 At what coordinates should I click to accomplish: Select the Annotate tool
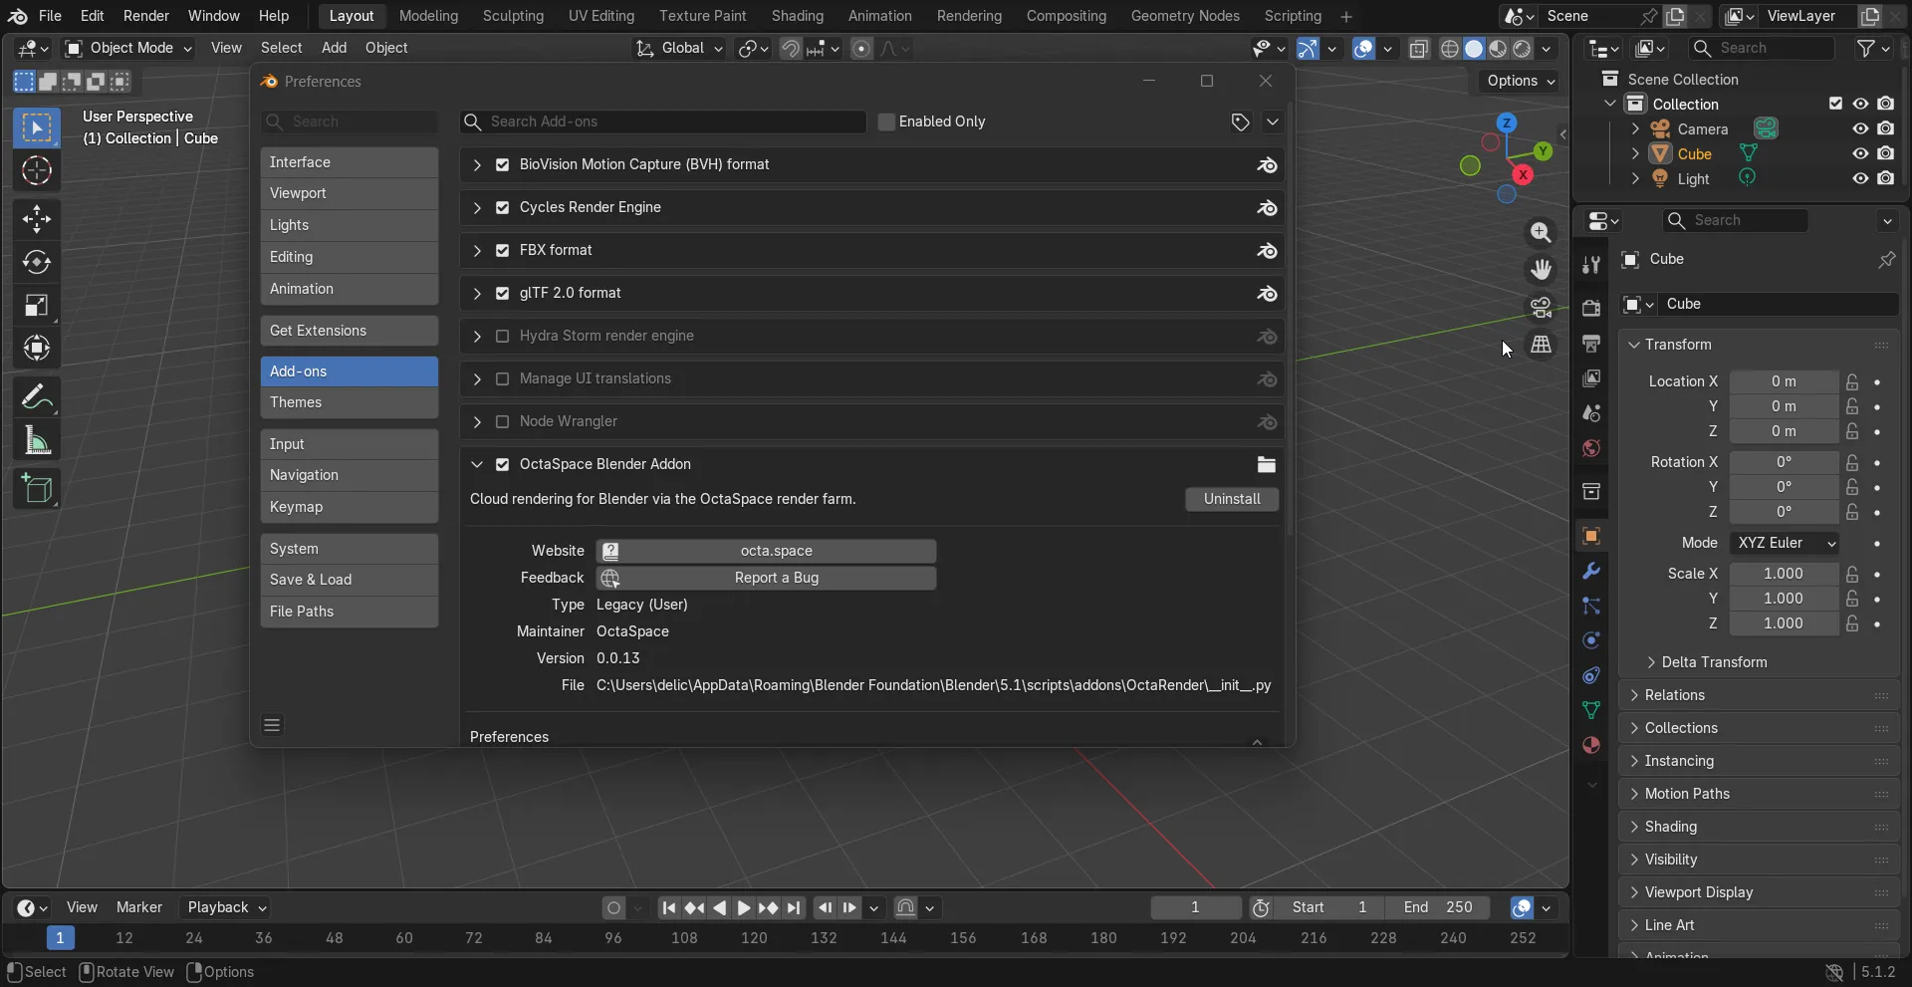[x=37, y=398]
